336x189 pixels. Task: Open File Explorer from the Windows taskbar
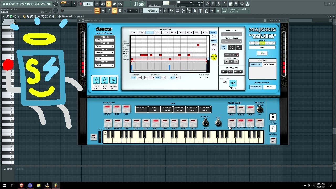click(39, 185)
